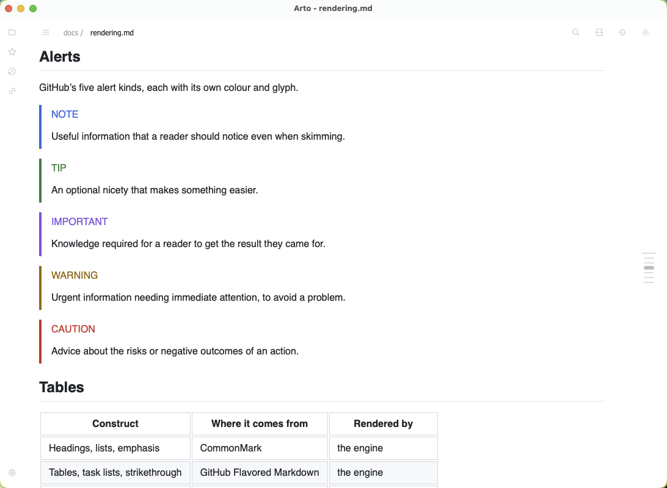The height and width of the screenshot is (488, 667).
Task: Click the TIP alert title
Action: pyautogui.click(x=59, y=168)
